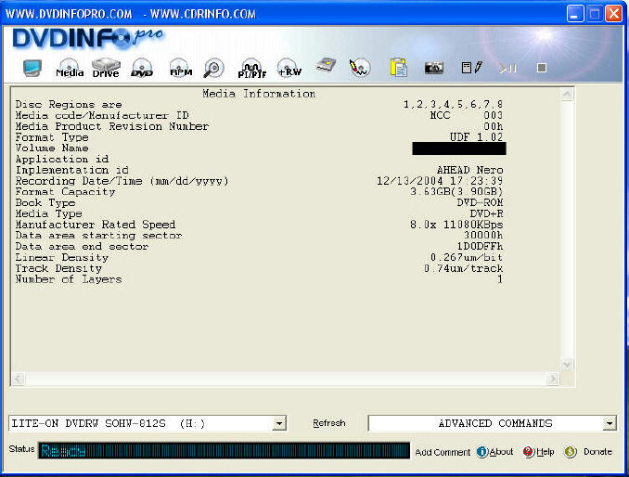Screen dimensions: 629x477
Task: Select the DVD disc icon
Action: click(x=142, y=68)
